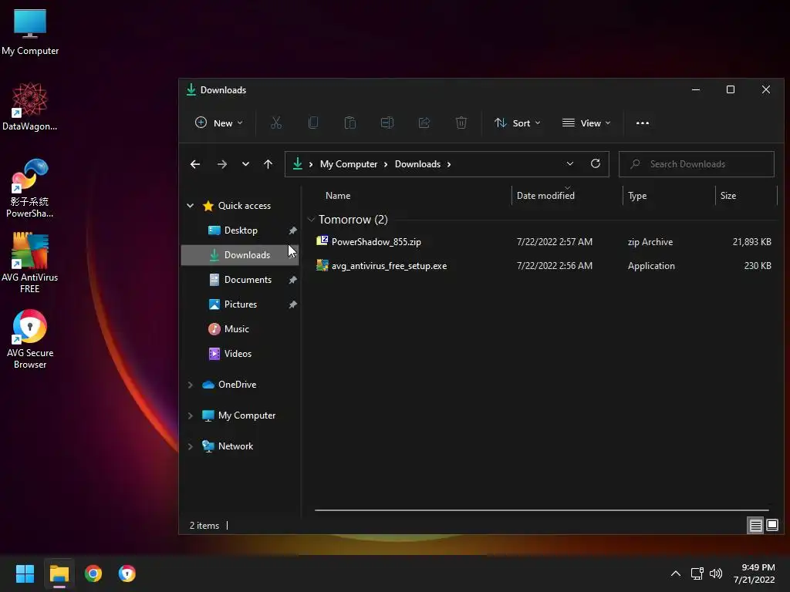The image size is (790, 592).
Task: Select Network in navigation pane
Action: 228,446
